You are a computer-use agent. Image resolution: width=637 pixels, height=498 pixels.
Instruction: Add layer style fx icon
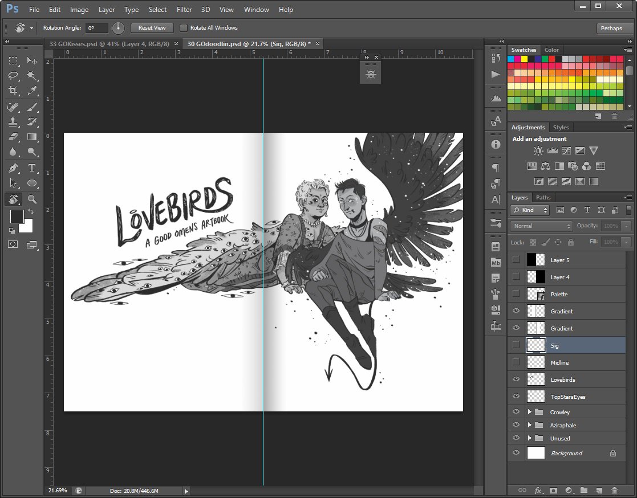point(538,490)
